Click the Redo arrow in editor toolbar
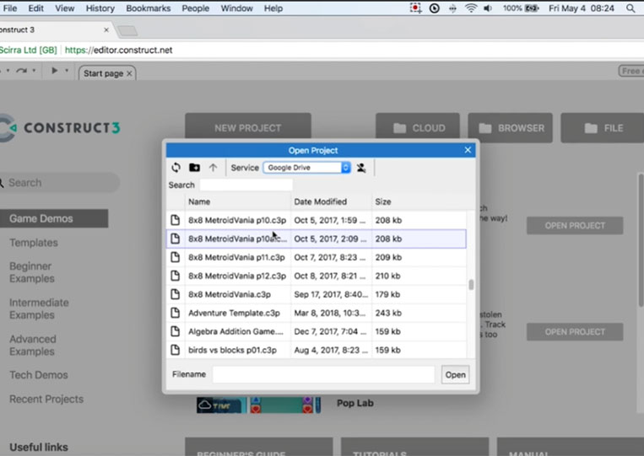The image size is (644, 456). [x=21, y=71]
